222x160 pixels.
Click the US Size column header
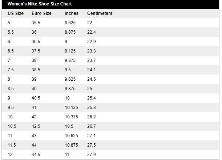16,13
